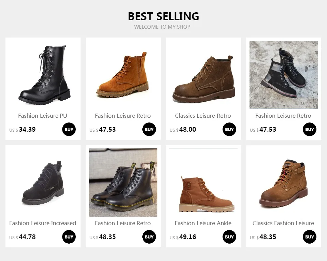Click the US $48.35 price under black boots
The width and height of the screenshot is (327, 261).
click(x=102, y=237)
